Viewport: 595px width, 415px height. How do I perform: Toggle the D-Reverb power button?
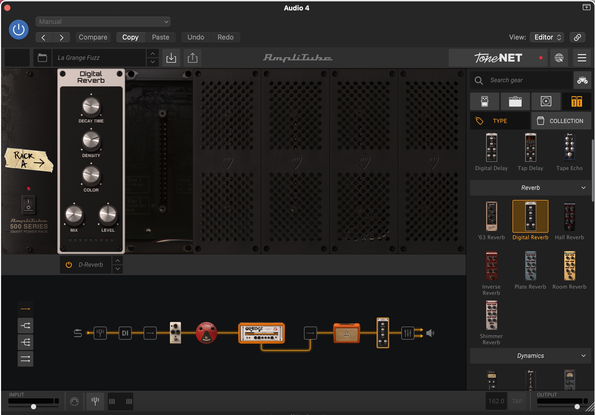(x=69, y=265)
